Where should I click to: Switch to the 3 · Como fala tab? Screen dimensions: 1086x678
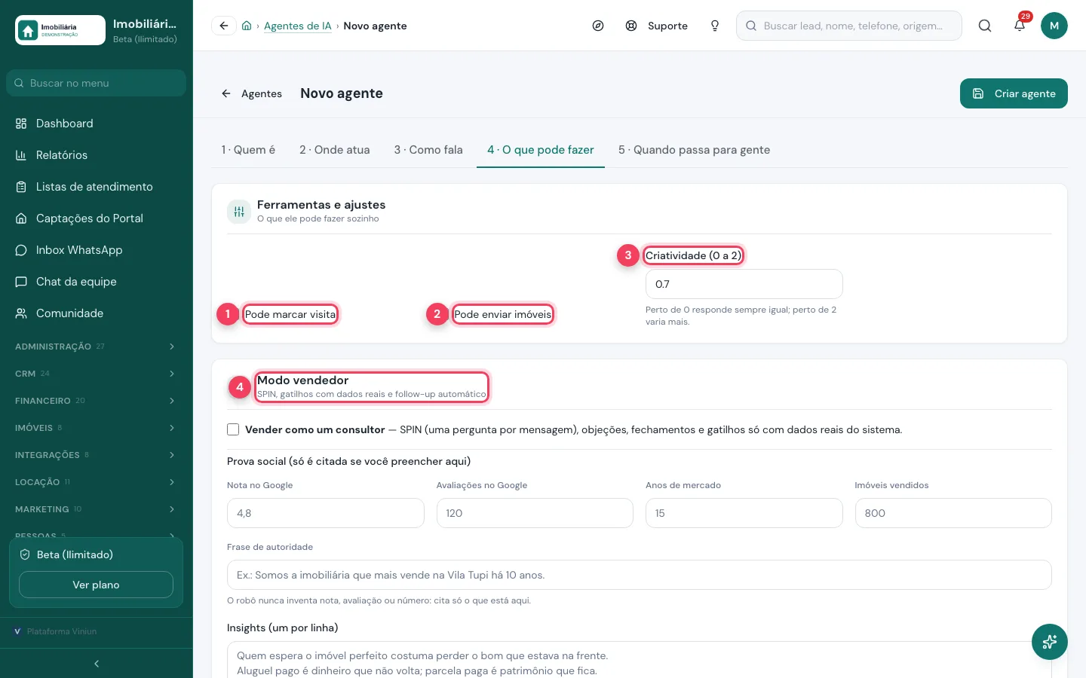428,150
